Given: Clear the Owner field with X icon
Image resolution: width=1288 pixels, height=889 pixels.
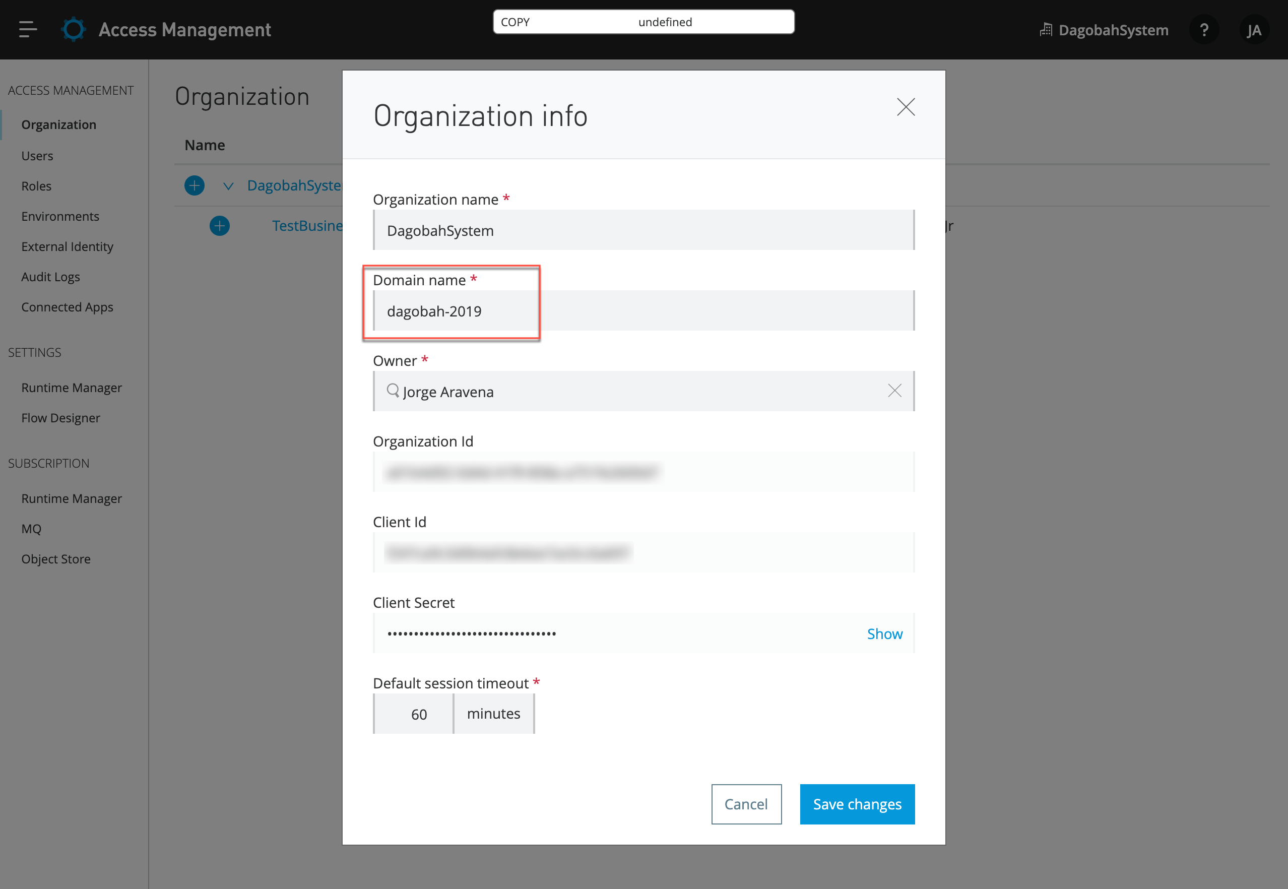Looking at the screenshot, I should coord(894,391).
